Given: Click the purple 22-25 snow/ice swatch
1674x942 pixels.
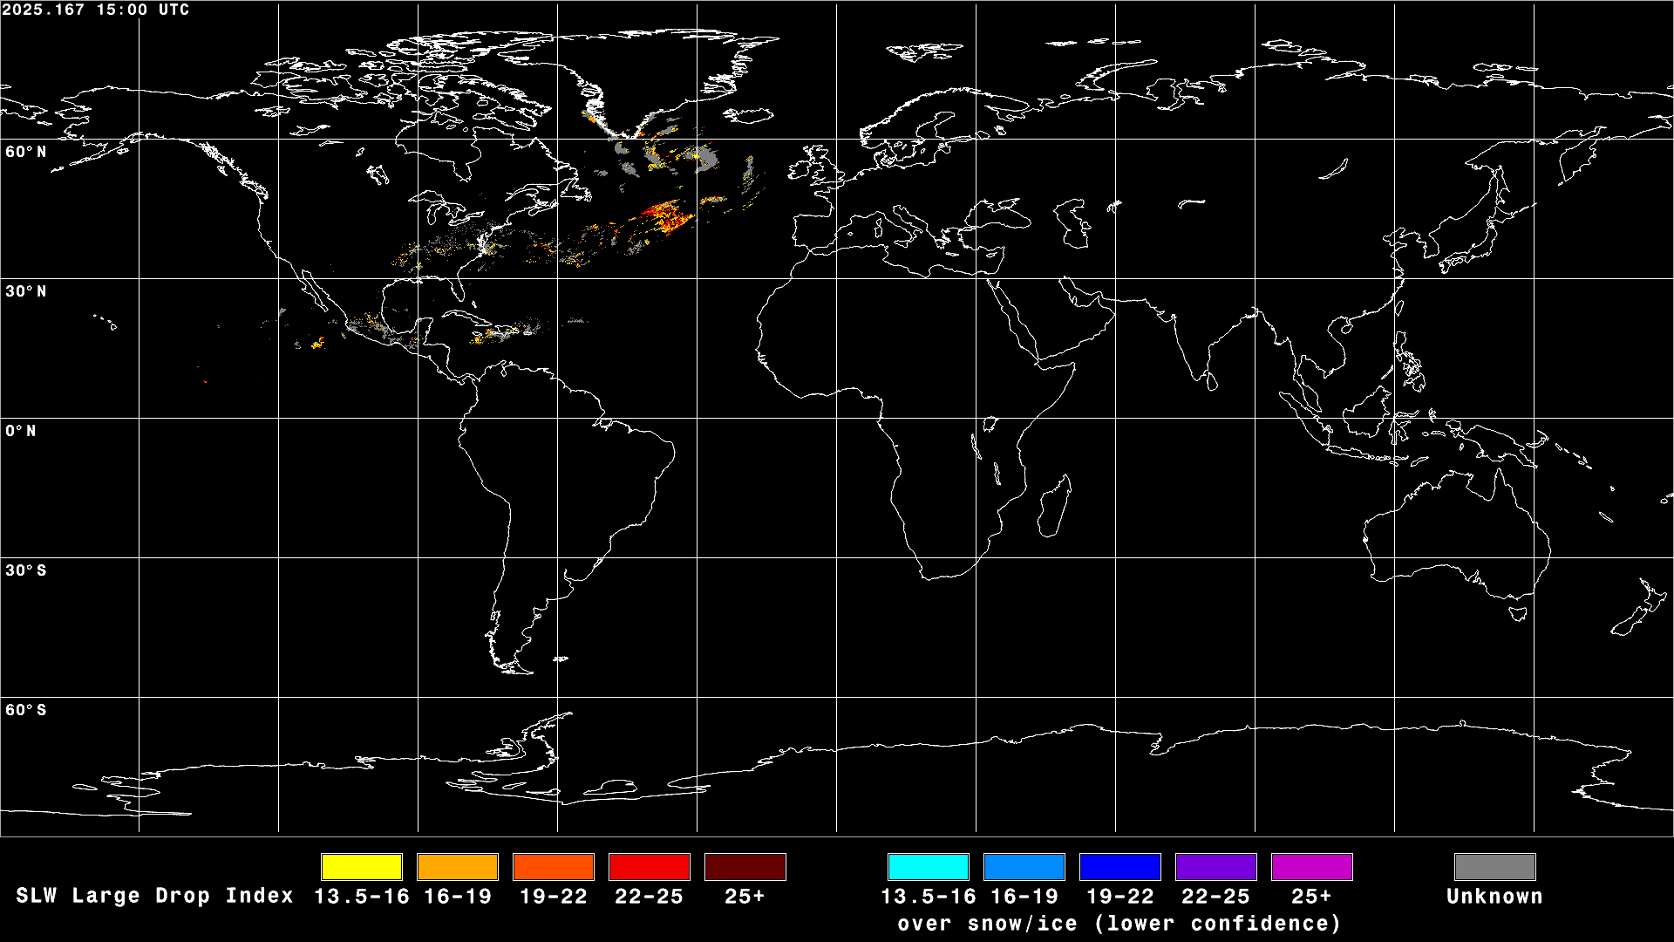Looking at the screenshot, I should point(1216,867).
